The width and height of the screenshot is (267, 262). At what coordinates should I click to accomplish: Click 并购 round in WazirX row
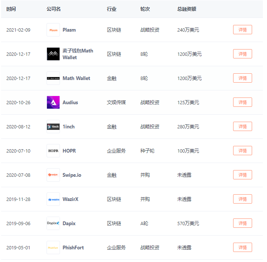(x=145, y=199)
